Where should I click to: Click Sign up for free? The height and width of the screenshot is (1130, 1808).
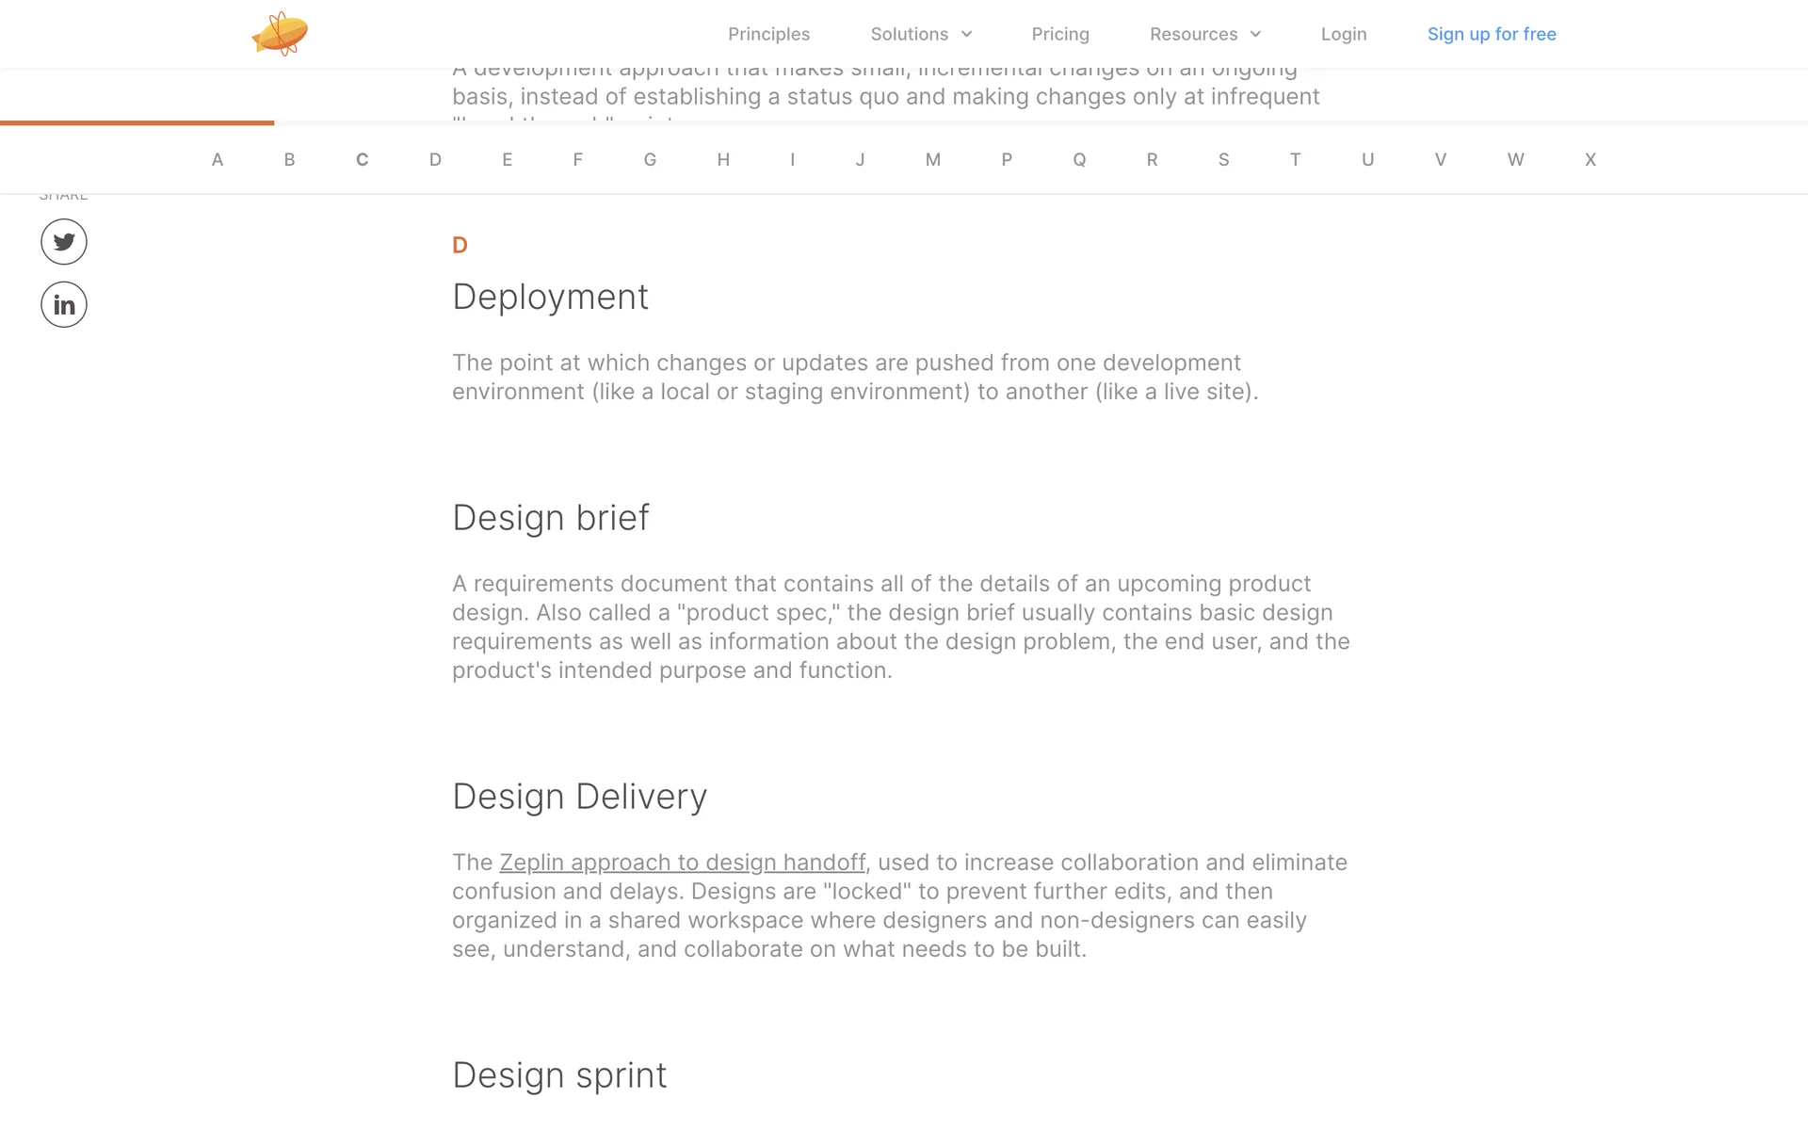[1492, 34]
